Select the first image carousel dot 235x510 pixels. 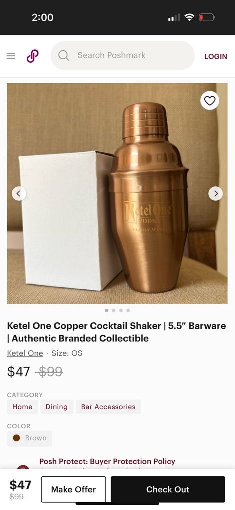point(107,310)
